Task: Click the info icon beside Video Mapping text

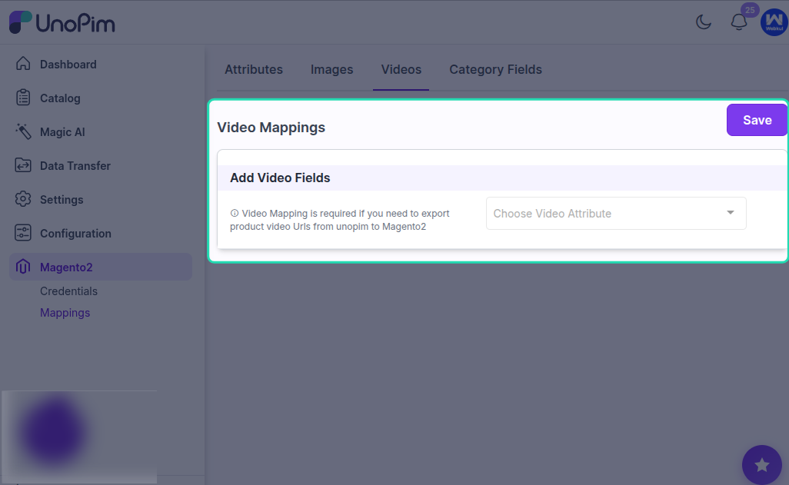Action: point(235,214)
